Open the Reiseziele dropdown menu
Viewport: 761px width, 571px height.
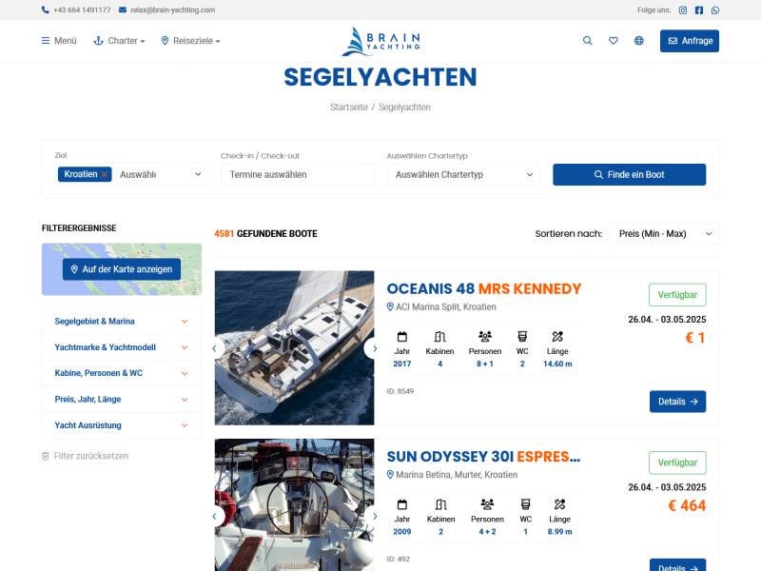(190, 41)
